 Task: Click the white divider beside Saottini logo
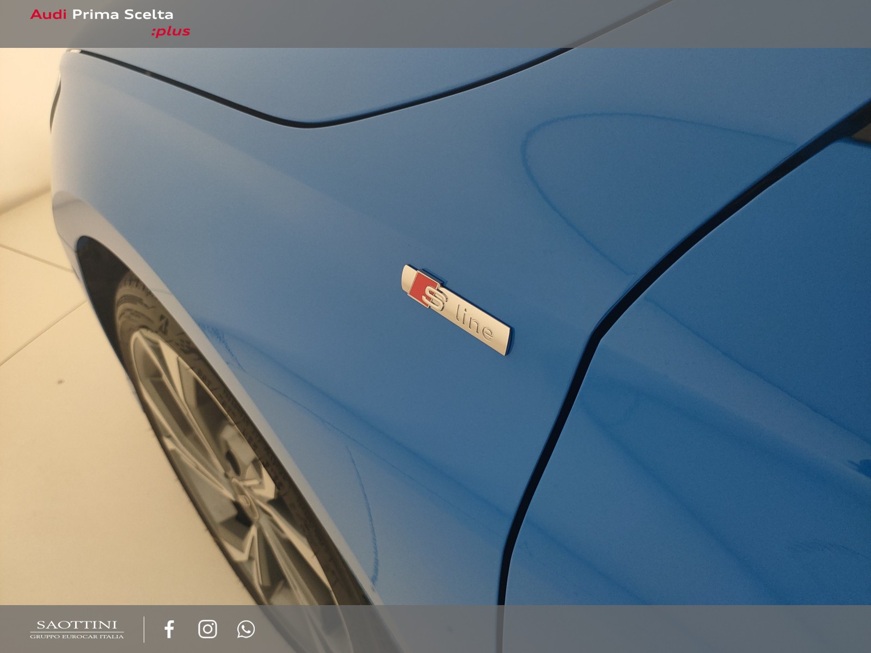coord(144,629)
